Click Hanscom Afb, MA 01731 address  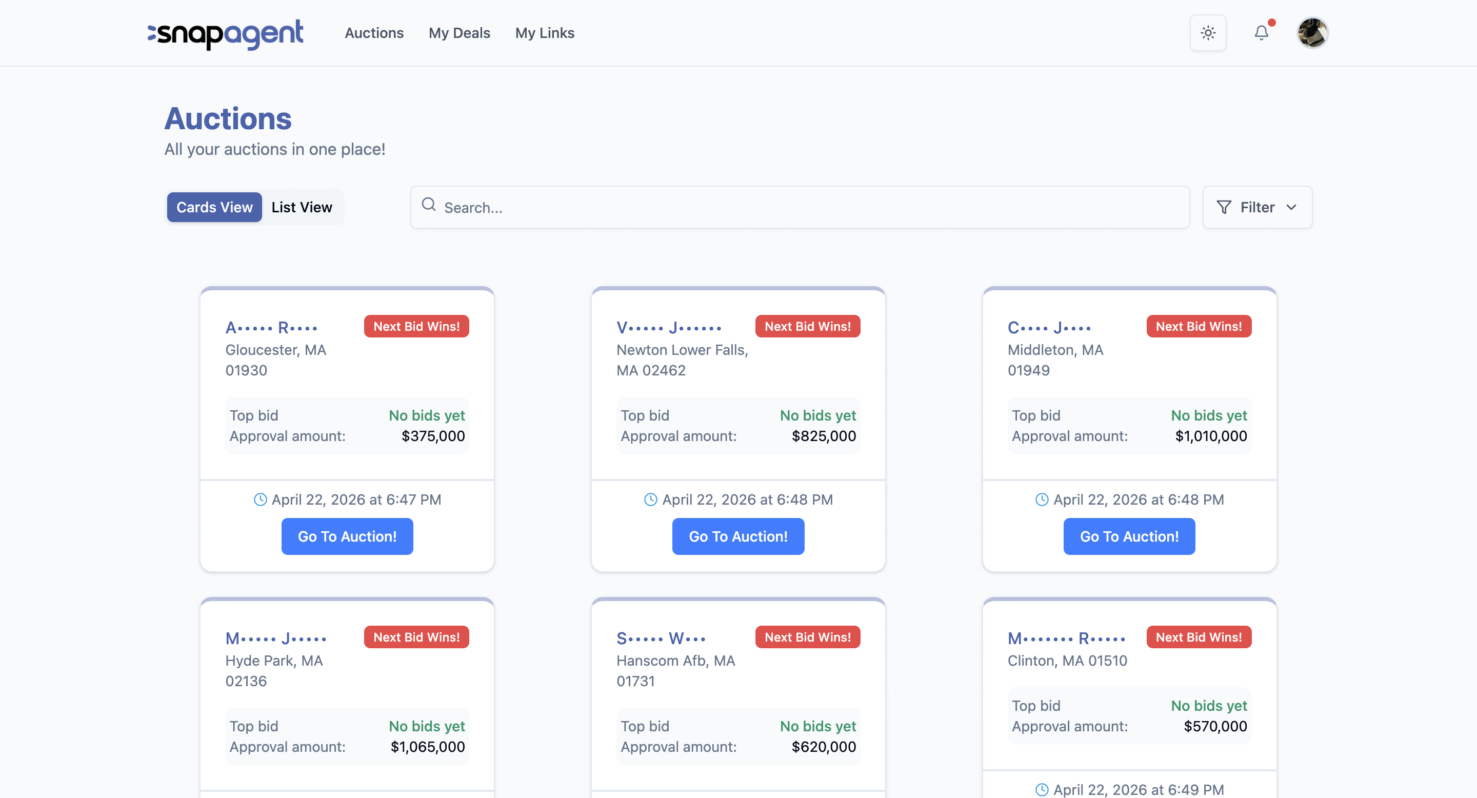pos(675,671)
